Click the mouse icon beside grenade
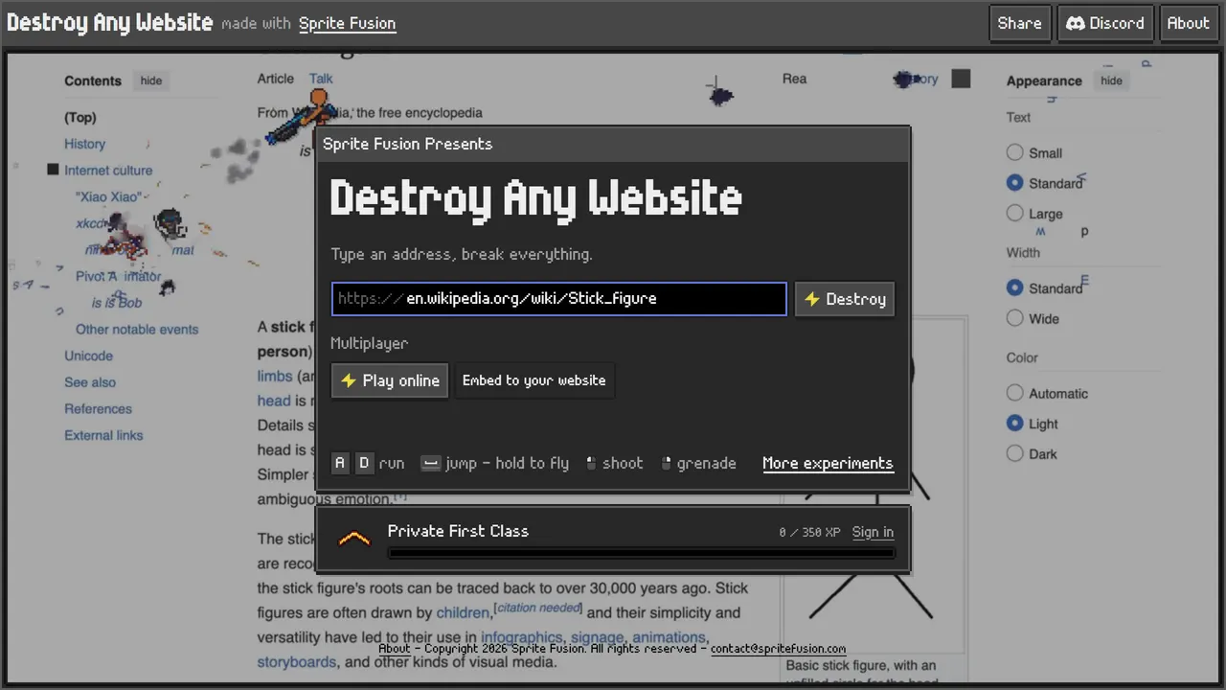Viewport: 1226px width, 690px height. (667, 463)
